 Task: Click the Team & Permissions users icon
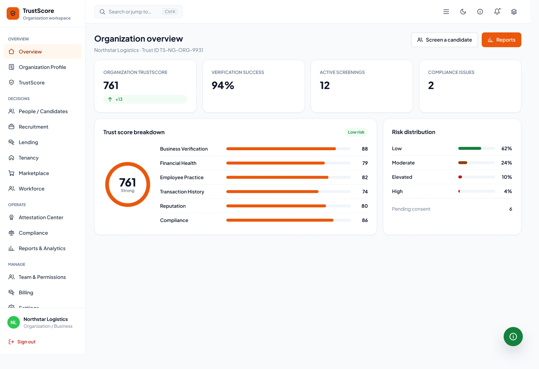pyautogui.click(x=11, y=277)
